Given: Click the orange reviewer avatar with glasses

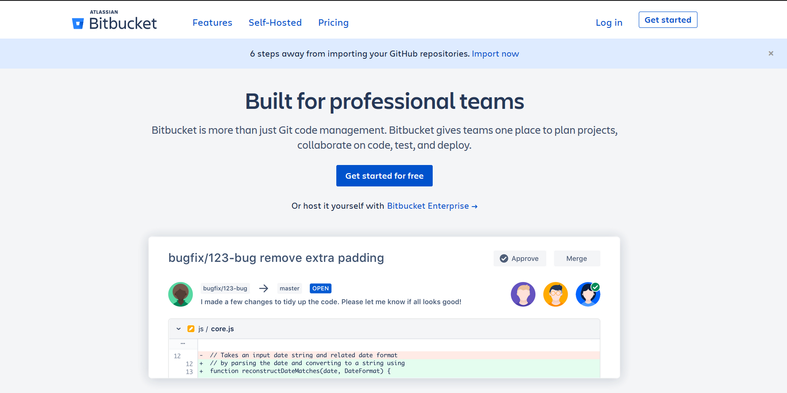Looking at the screenshot, I should [x=556, y=294].
